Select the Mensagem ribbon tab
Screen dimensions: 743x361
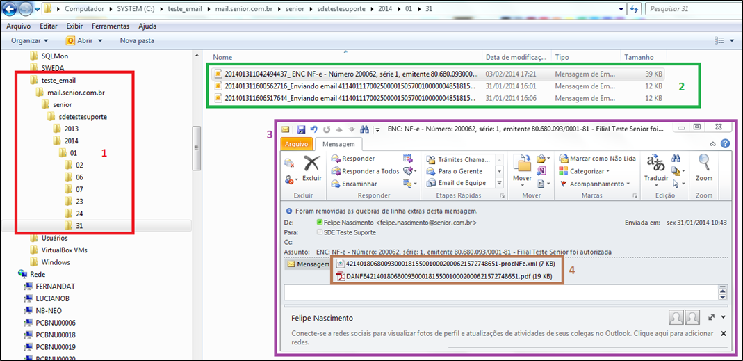pos(338,144)
